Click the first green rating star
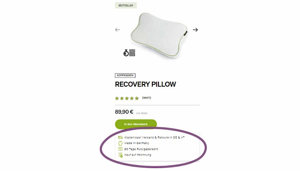300x171 pixels. [117, 98]
